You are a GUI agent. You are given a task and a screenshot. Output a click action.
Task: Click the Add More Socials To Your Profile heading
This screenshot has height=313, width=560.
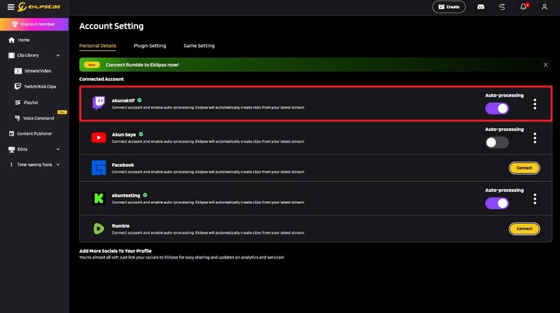point(115,251)
